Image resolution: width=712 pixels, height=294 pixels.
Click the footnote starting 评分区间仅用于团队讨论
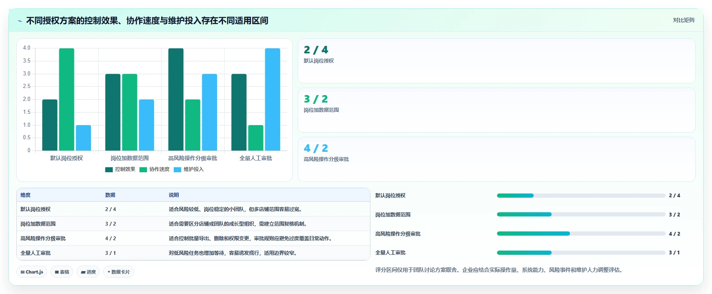500,270
